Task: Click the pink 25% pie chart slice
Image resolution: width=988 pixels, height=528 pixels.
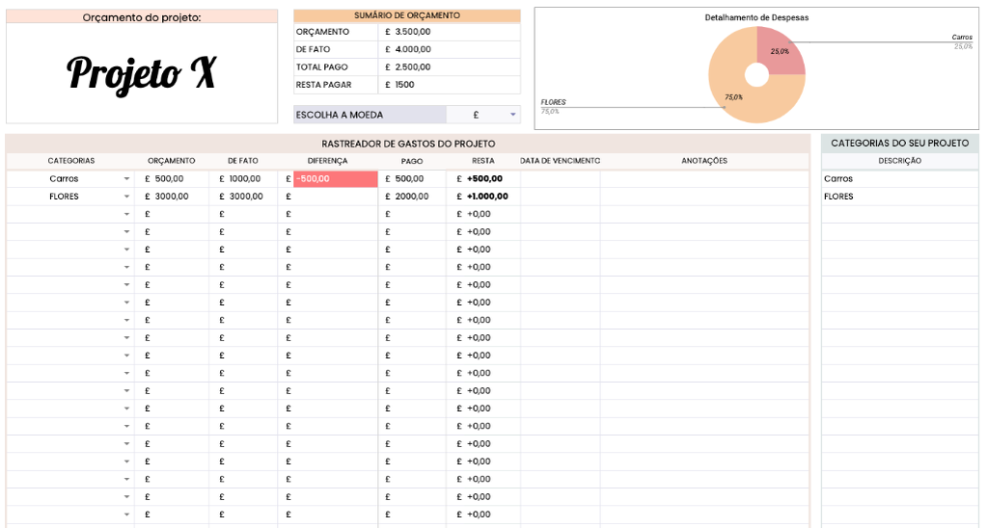Action: tap(779, 50)
